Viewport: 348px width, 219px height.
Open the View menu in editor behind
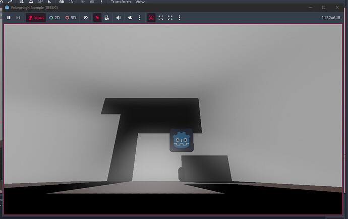click(140, 2)
